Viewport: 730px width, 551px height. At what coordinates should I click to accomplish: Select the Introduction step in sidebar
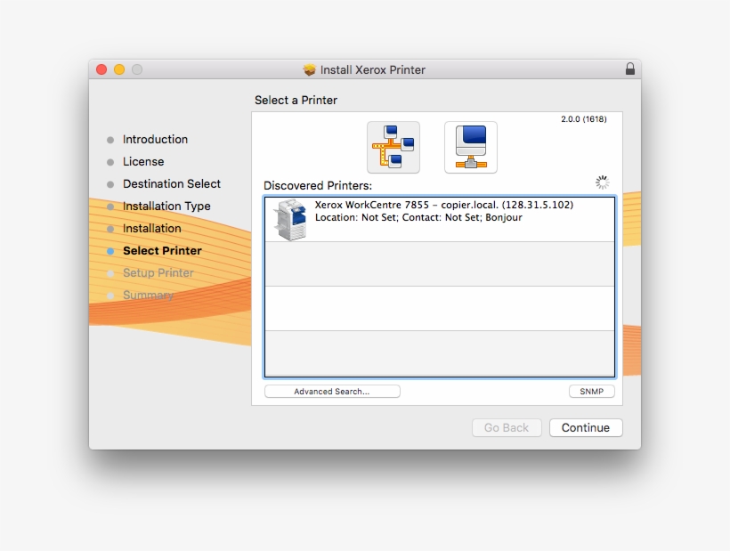155,140
